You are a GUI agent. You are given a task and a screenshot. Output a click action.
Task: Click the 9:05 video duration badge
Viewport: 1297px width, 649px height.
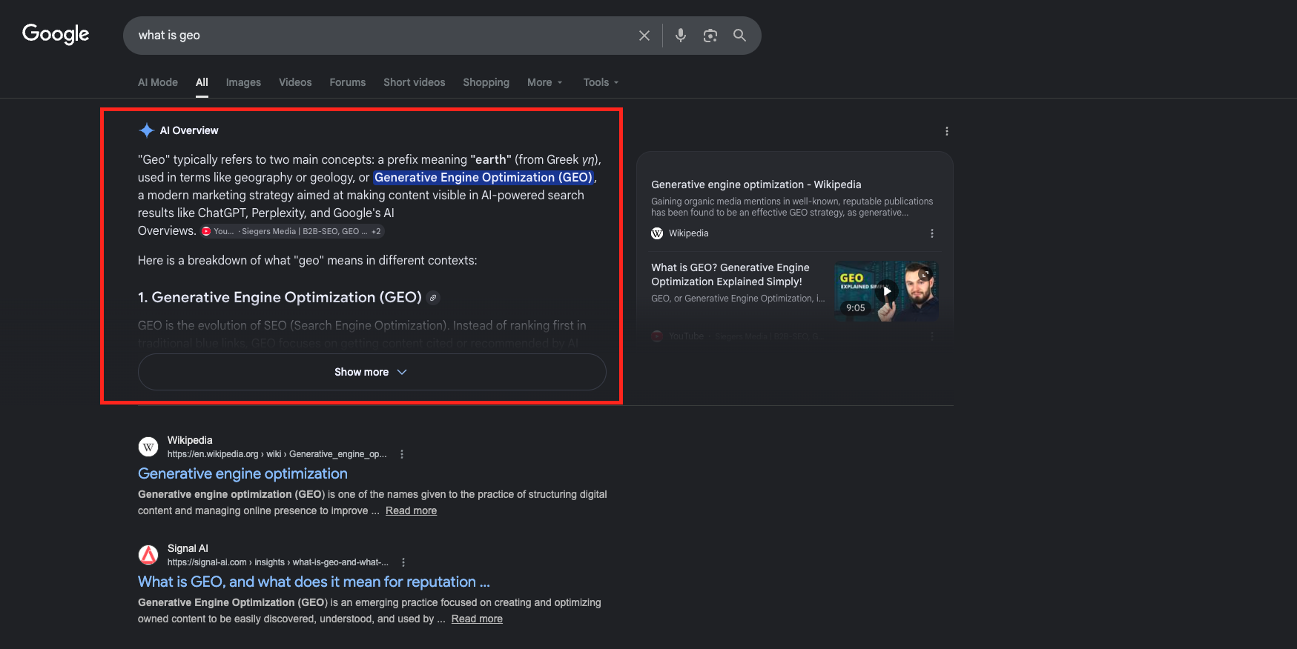coord(856,308)
